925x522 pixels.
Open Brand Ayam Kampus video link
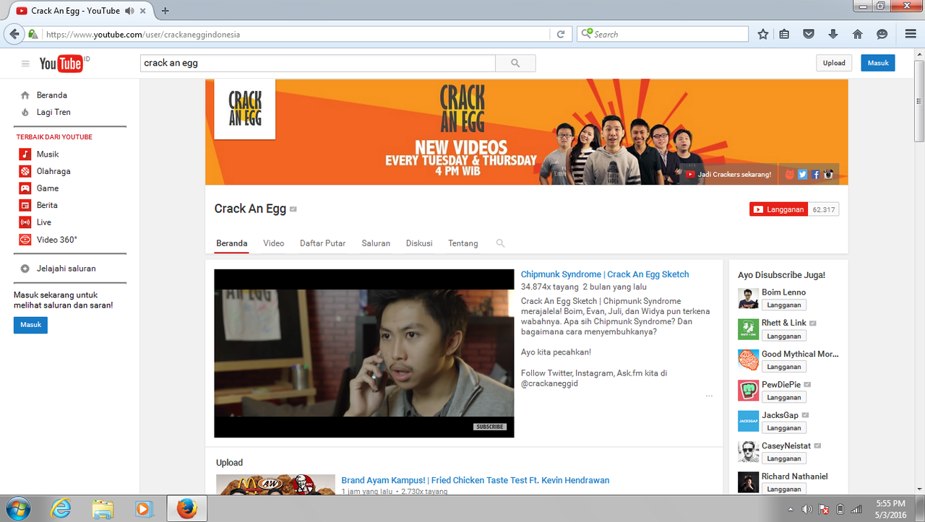tap(476, 480)
